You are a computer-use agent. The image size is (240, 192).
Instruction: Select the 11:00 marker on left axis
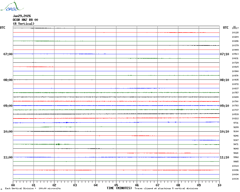click(x=8, y=157)
